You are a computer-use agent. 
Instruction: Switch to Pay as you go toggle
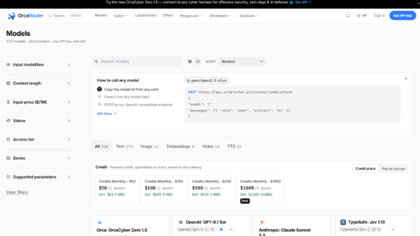393,169
